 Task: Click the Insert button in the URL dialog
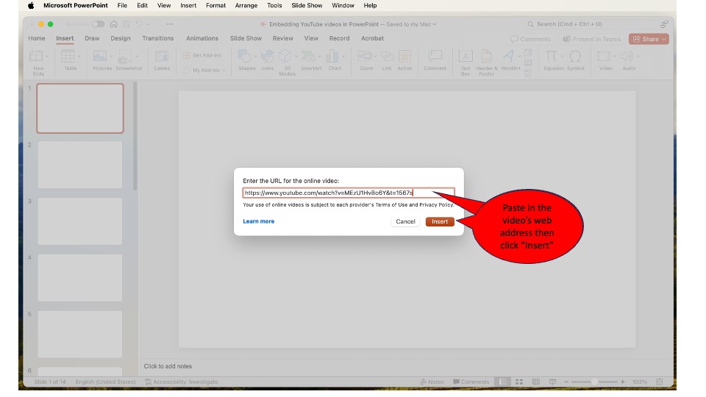[x=440, y=221]
